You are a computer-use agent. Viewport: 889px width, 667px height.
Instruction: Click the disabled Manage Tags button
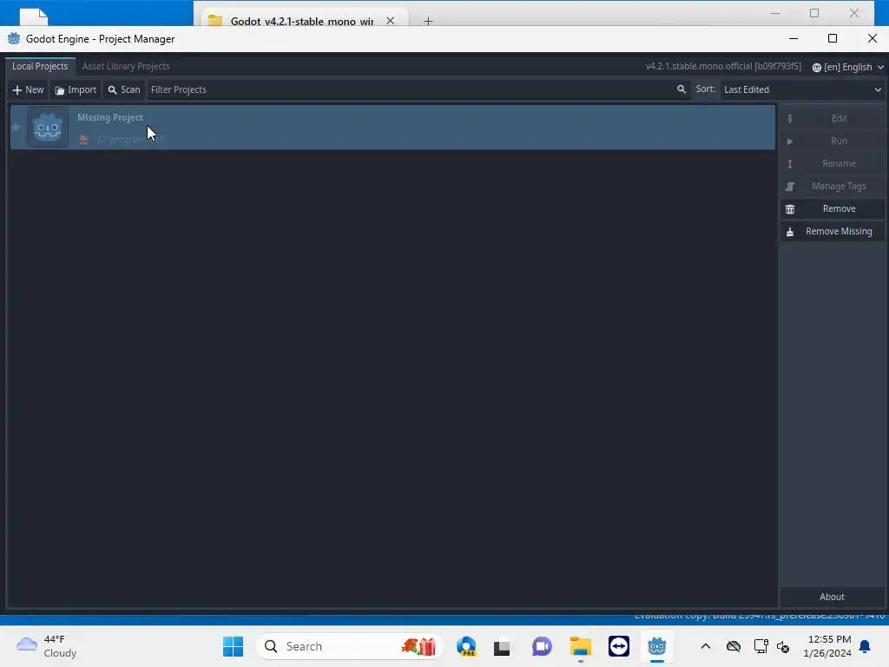tap(833, 186)
